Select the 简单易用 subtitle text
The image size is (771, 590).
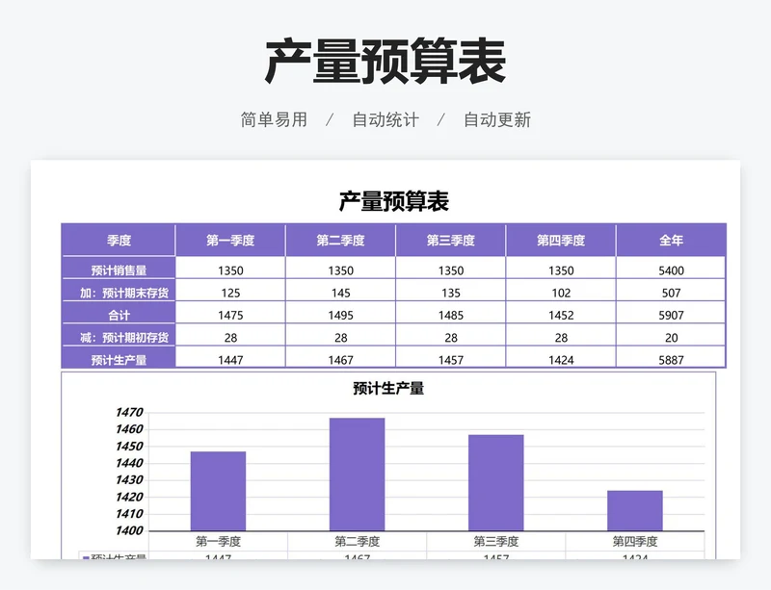[274, 120]
